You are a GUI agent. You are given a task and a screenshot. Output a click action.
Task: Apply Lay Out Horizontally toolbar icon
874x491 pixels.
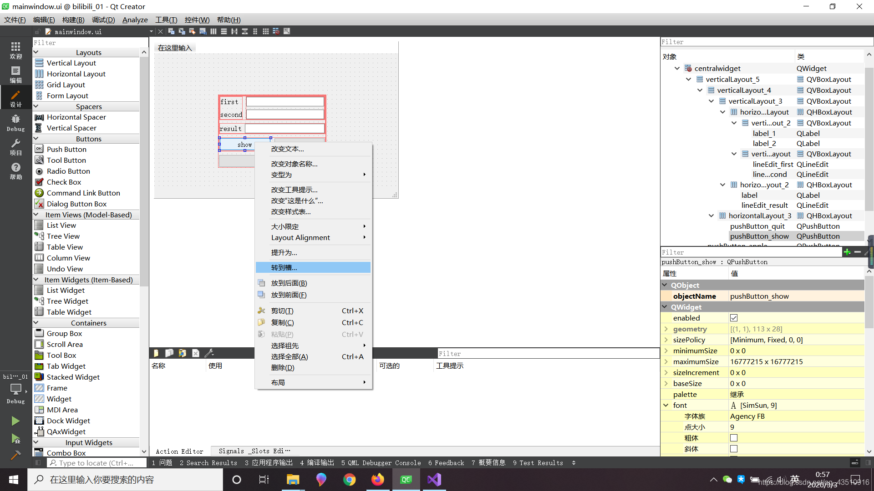[x=213, y=31]
